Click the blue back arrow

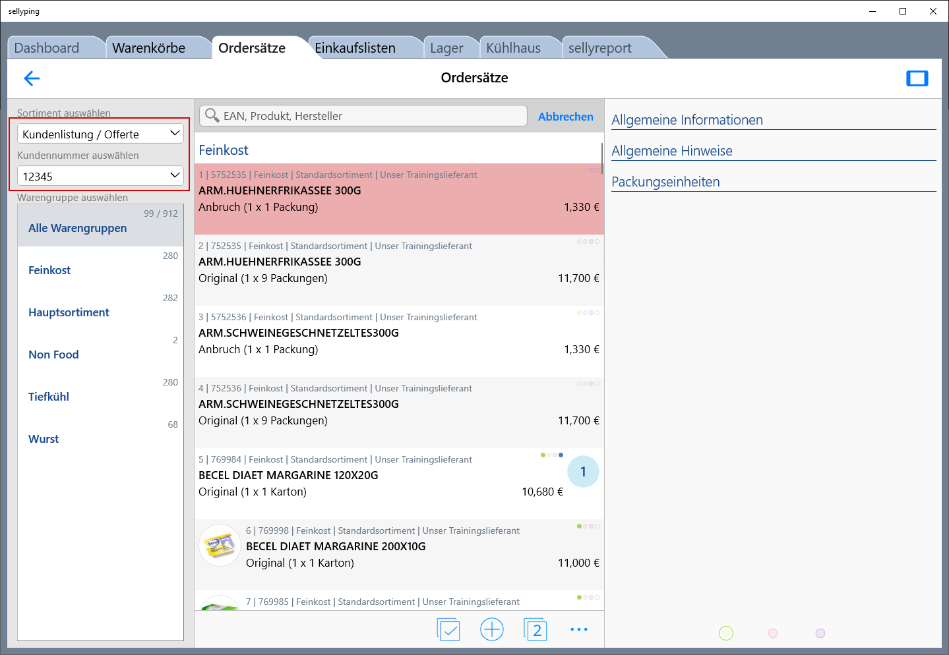(x=32, y=79)
